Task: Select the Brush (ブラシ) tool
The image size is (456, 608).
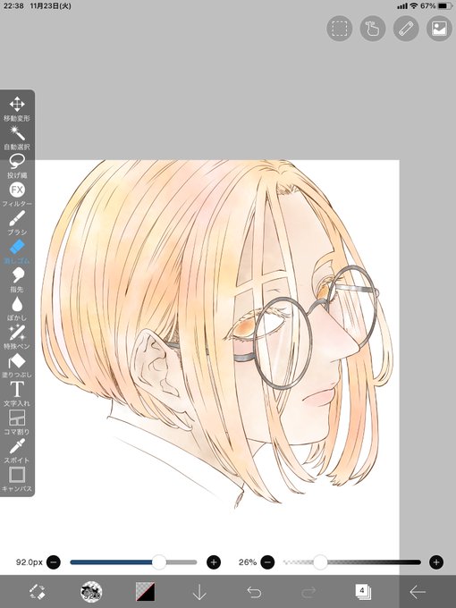Action: coord(17,223)
